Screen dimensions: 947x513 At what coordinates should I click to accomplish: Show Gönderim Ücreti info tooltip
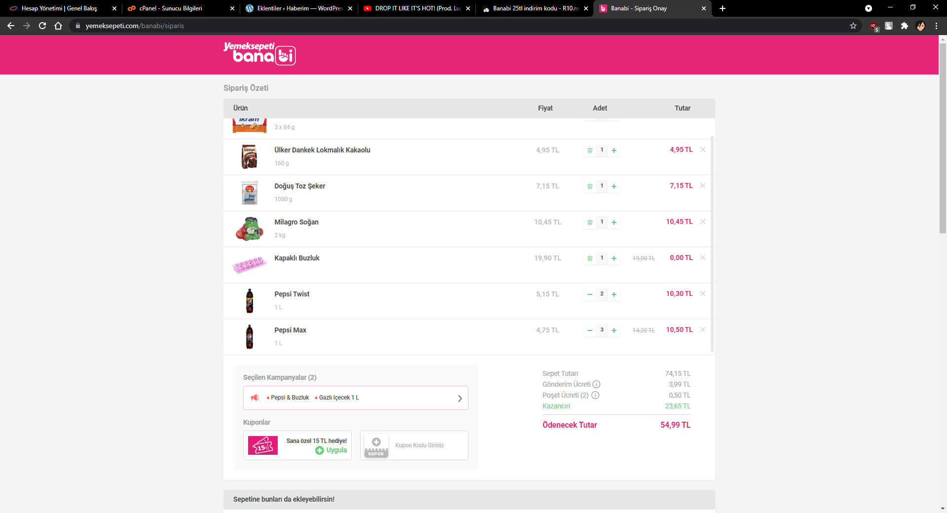tap(596, 384)
